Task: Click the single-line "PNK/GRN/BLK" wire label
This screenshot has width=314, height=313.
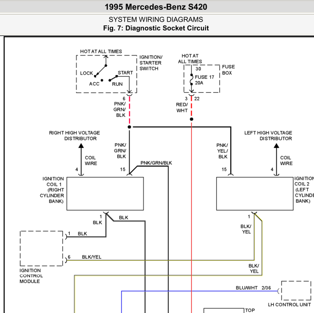Action: tap(156, 163)
